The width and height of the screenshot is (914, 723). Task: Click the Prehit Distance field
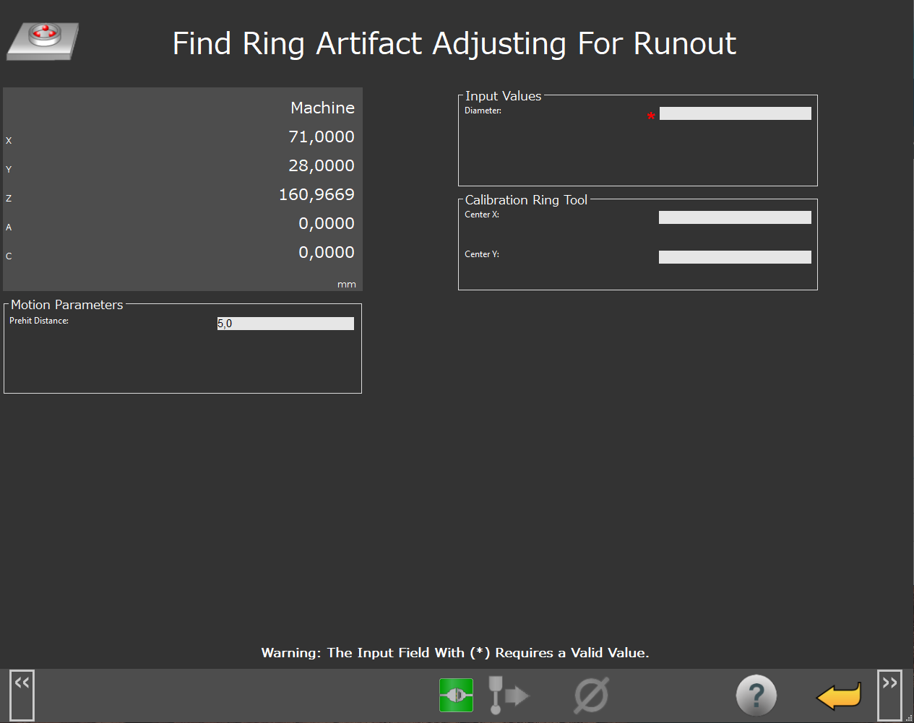click(285, 324)
